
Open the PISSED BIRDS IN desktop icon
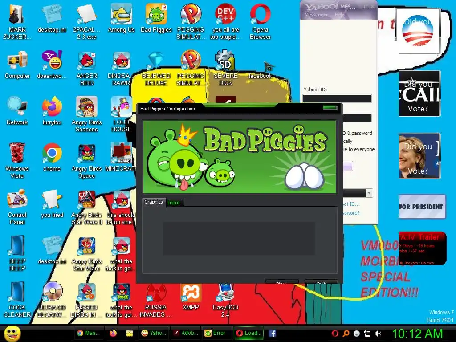coord(87,299)
